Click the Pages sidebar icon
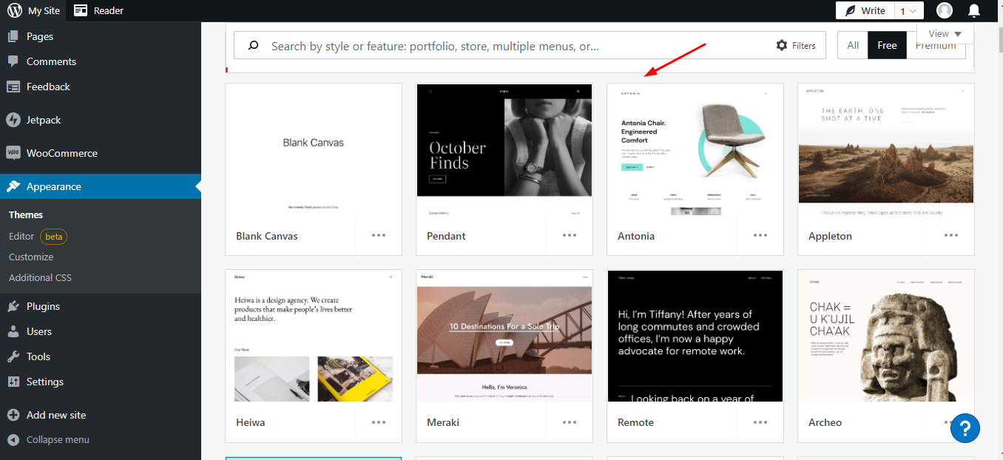The height and width of the screenshot is (460, 1003). [13, 36]
